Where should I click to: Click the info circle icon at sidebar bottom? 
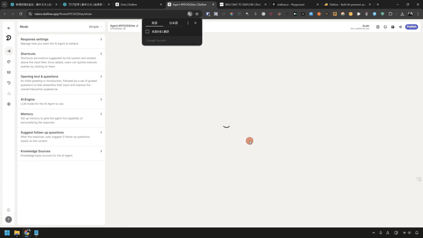point(9,210)
